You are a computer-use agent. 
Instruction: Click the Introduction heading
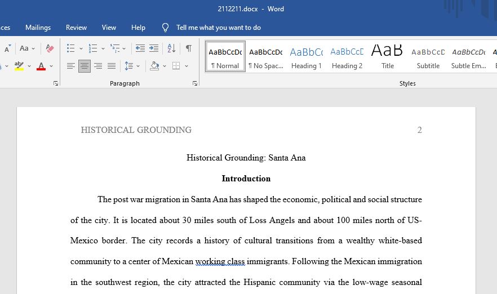246,179
